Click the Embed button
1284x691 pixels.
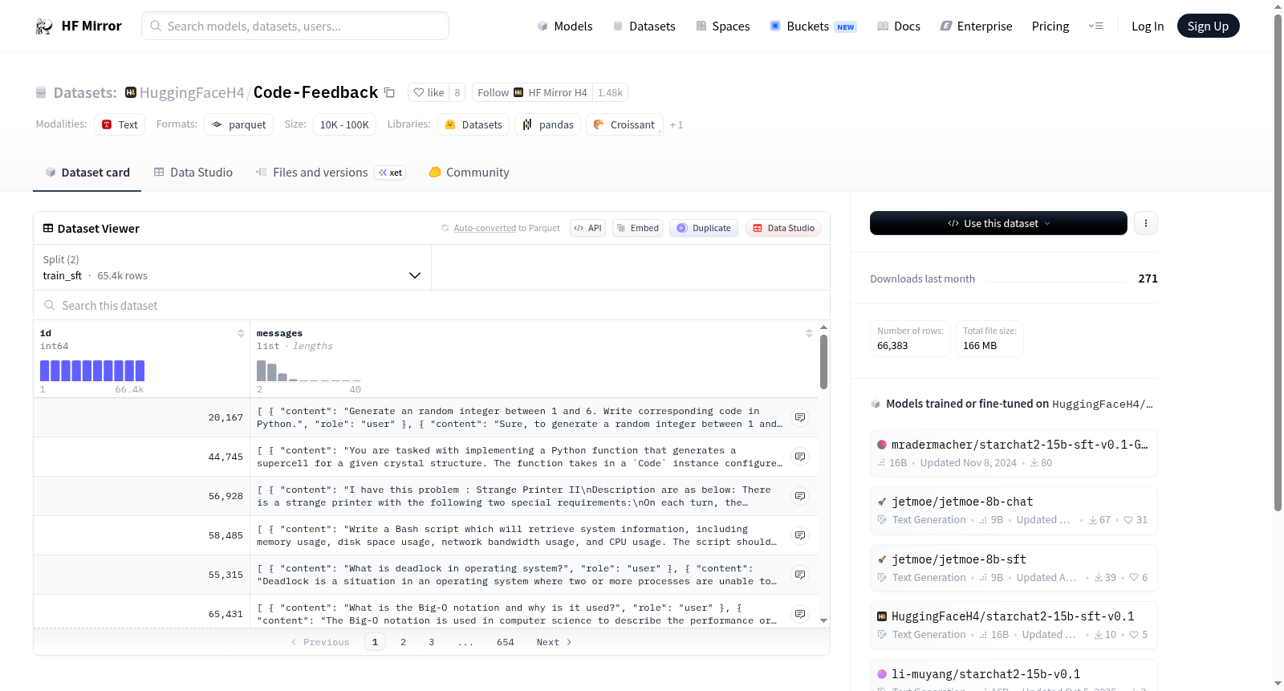(638, 228)
